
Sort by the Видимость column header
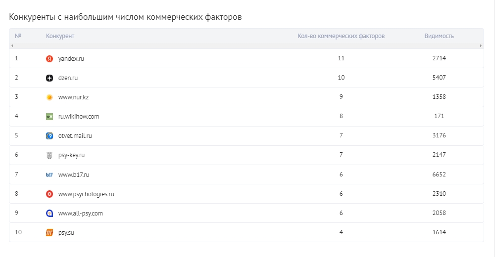point(439,36)
